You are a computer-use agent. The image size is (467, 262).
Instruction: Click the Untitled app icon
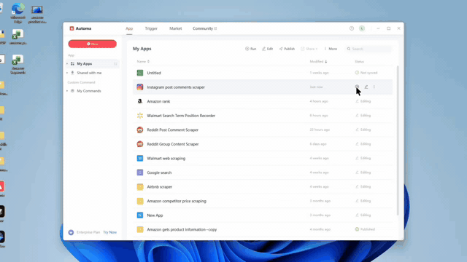[140, 73]
